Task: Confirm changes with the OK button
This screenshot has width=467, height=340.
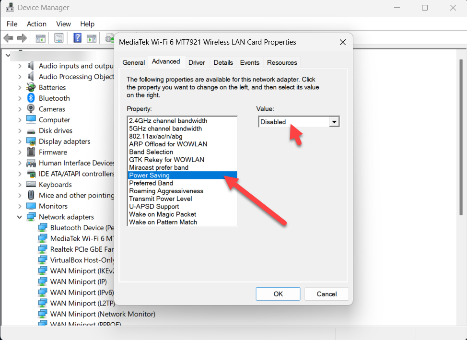Action: click(278, 294)
